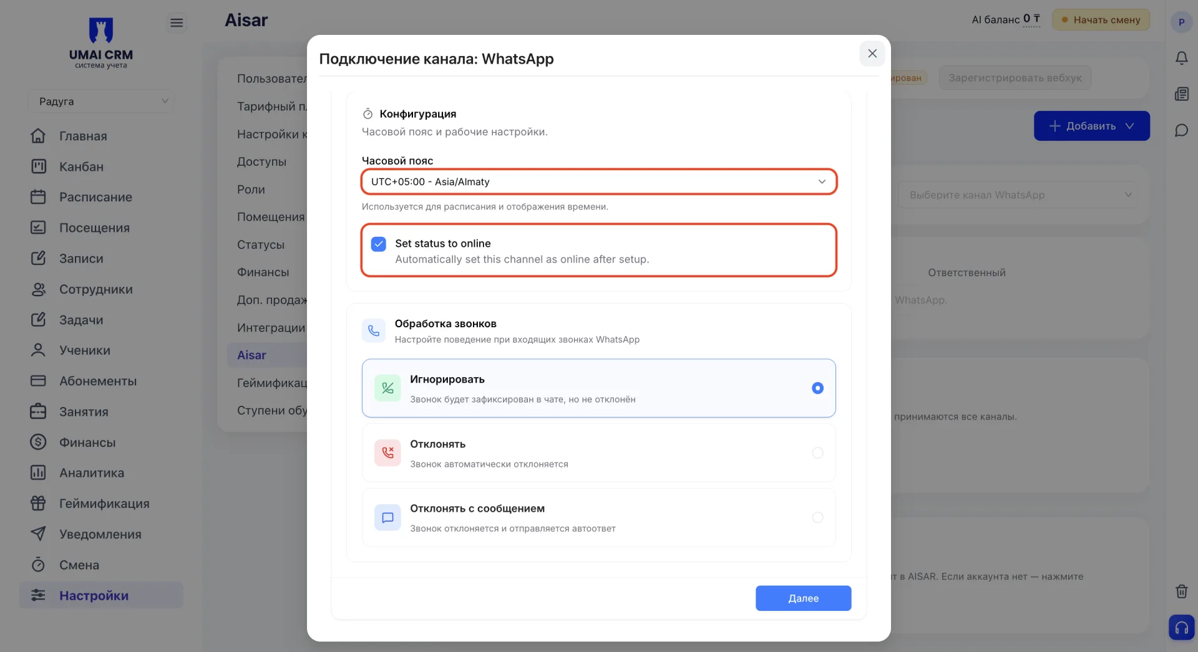The height and width of the screenshot is (652, 1198).
Task: Open the notifications bell icon
Action: [1181, 58]
